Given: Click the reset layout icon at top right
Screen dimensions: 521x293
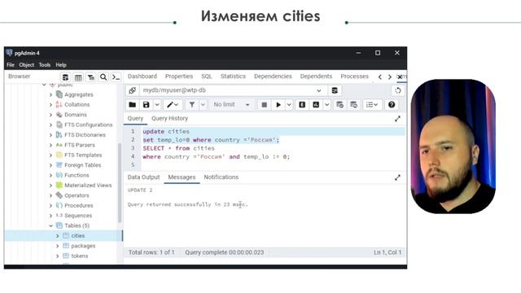Looking at the screenshot, I should click(398, 90).
